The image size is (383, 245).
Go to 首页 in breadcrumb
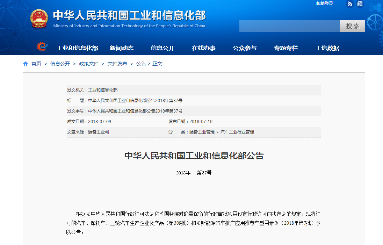click(x=36, y=64)
